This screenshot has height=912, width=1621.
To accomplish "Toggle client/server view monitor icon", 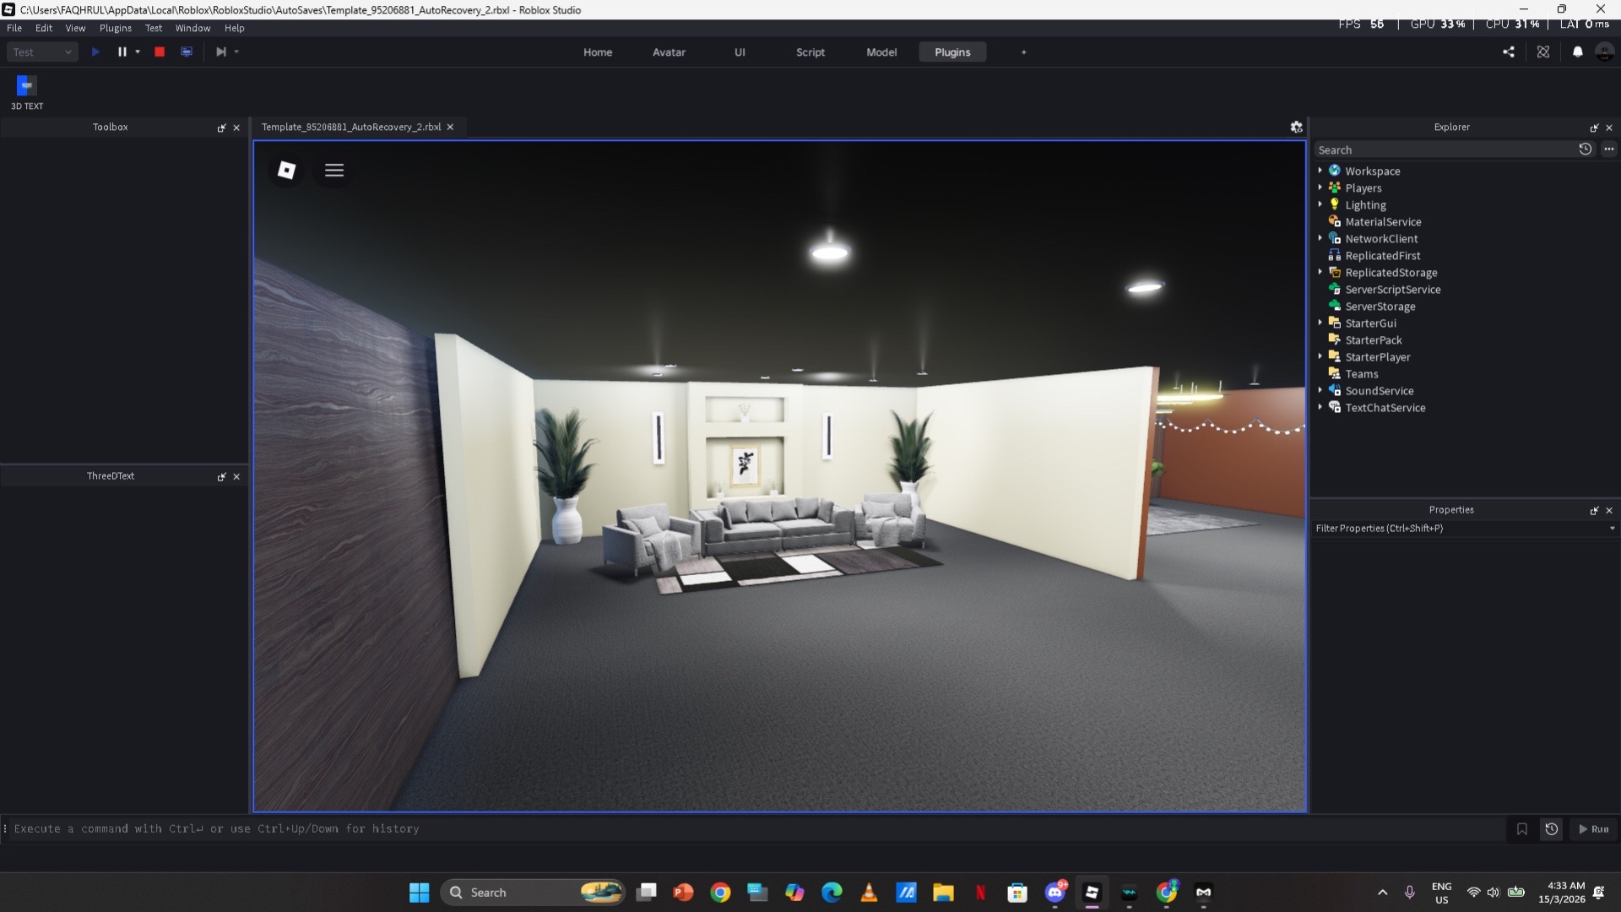I will tap(187, 52).
